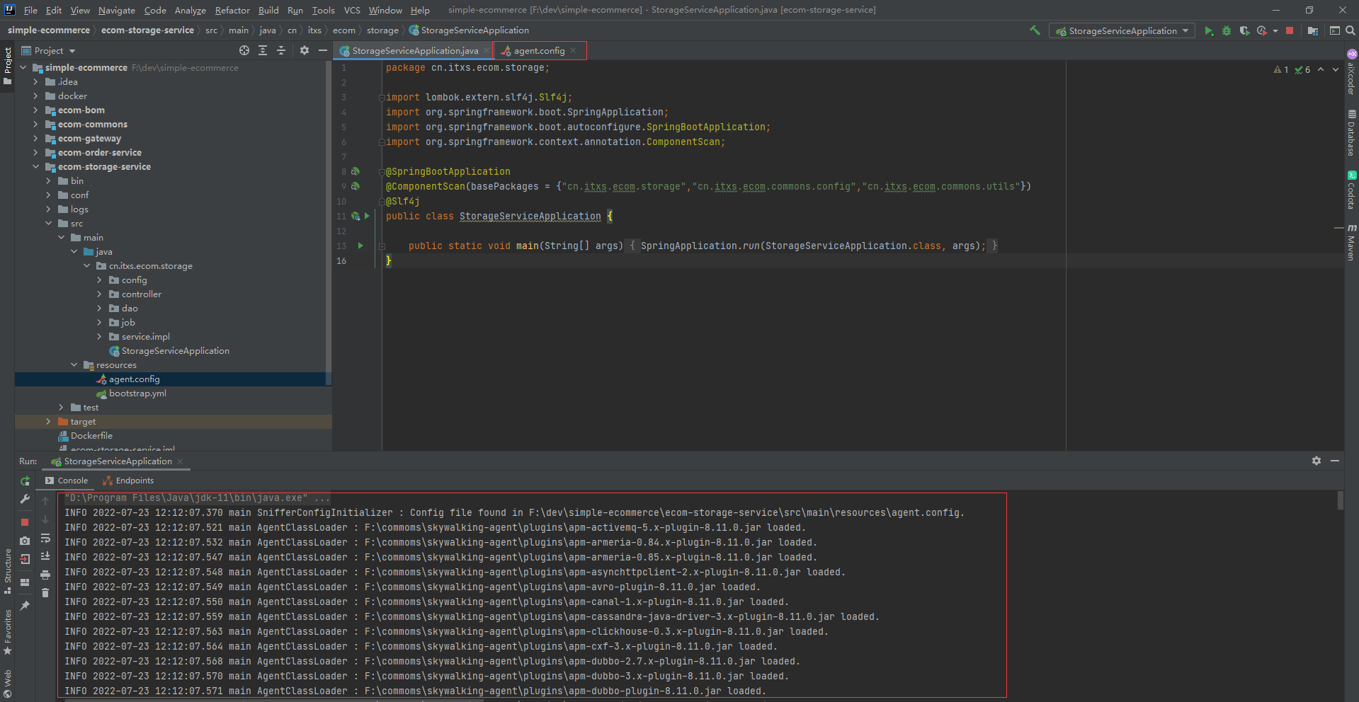Switch to the agent.config editor tab
1359x702 pixels.
click(539, 51)
